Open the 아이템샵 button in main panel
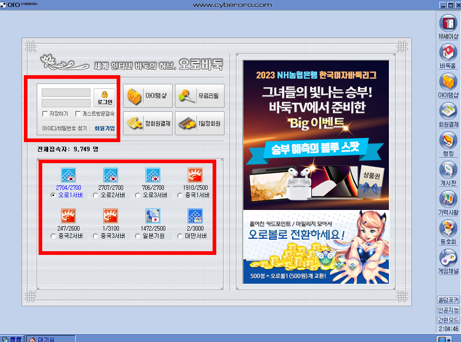461x342 pixels. click(x=148, y=96)
